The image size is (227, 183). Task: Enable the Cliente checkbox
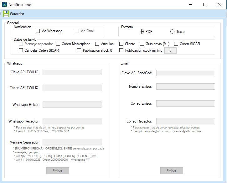tap(121, 44)
